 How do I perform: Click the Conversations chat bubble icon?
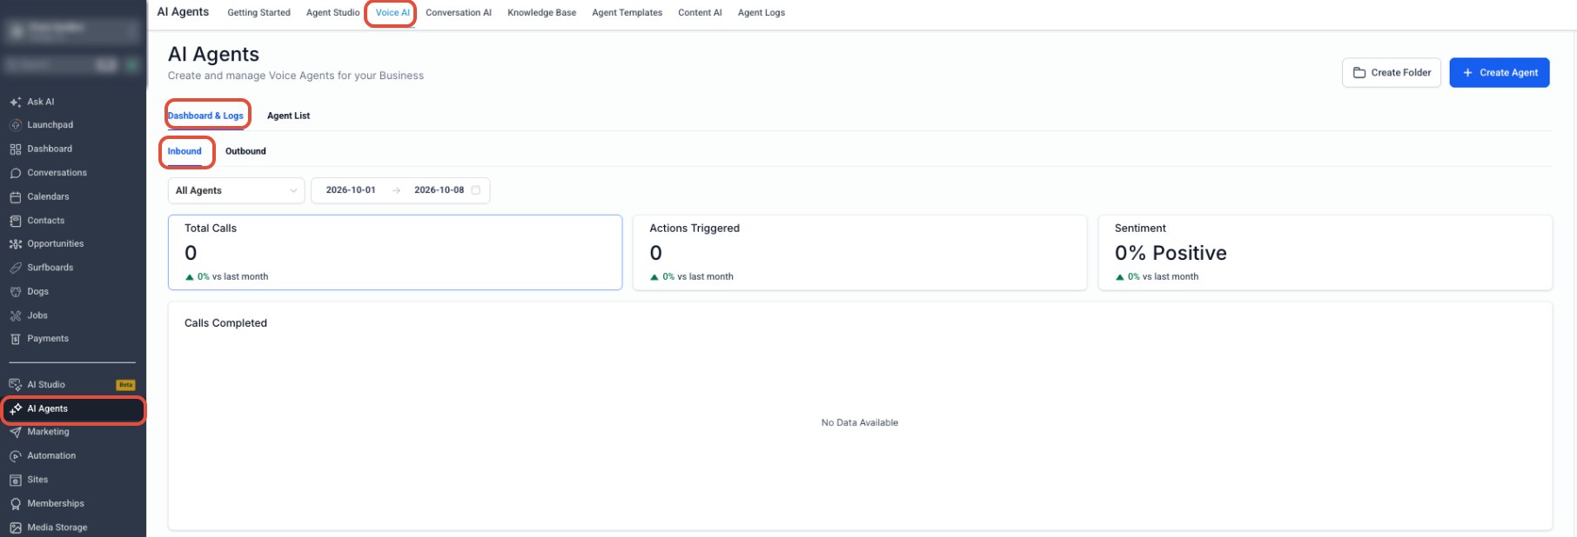click(16, 173)
